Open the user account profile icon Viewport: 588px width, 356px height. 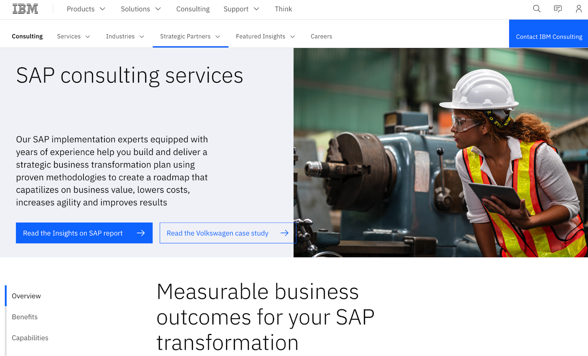point(578,9)
